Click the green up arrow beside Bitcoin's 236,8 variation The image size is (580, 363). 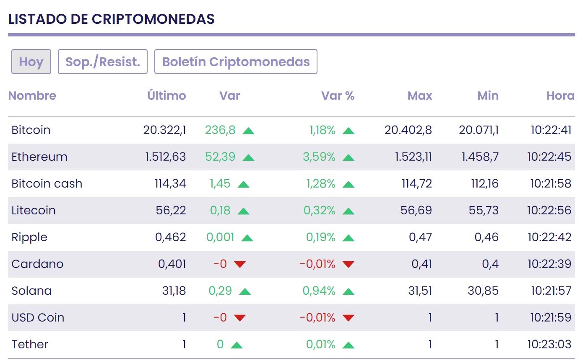tap(248, 131)
